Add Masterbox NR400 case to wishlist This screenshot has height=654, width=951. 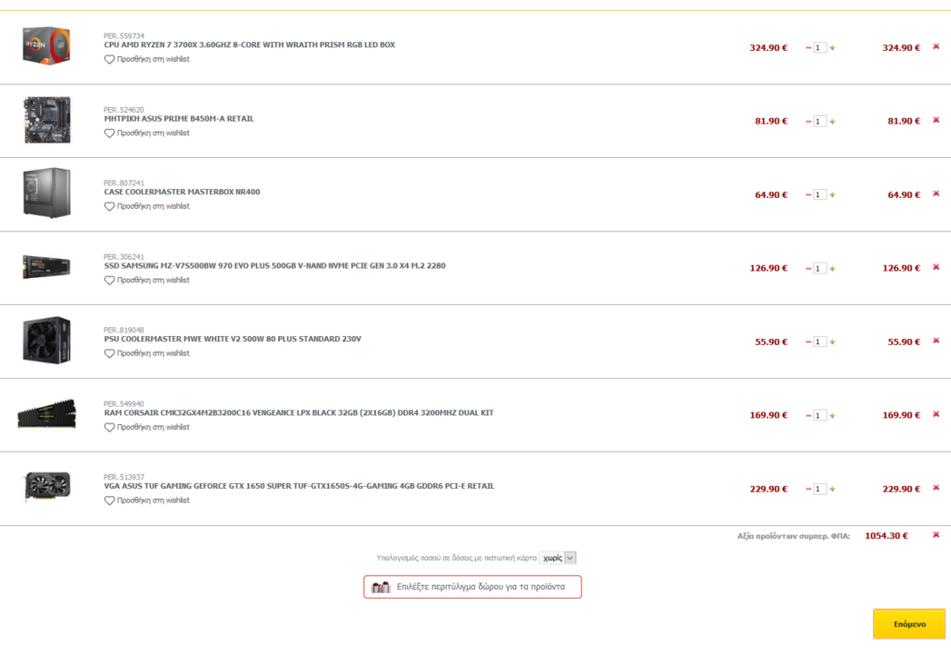coord(147,206)
